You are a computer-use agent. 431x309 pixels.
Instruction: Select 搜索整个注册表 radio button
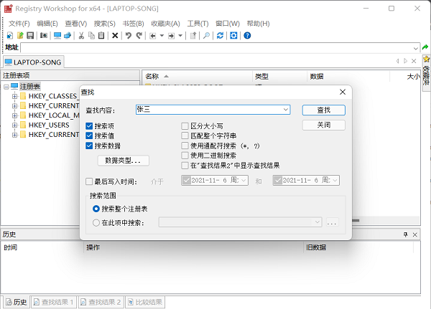click(96, 209)
